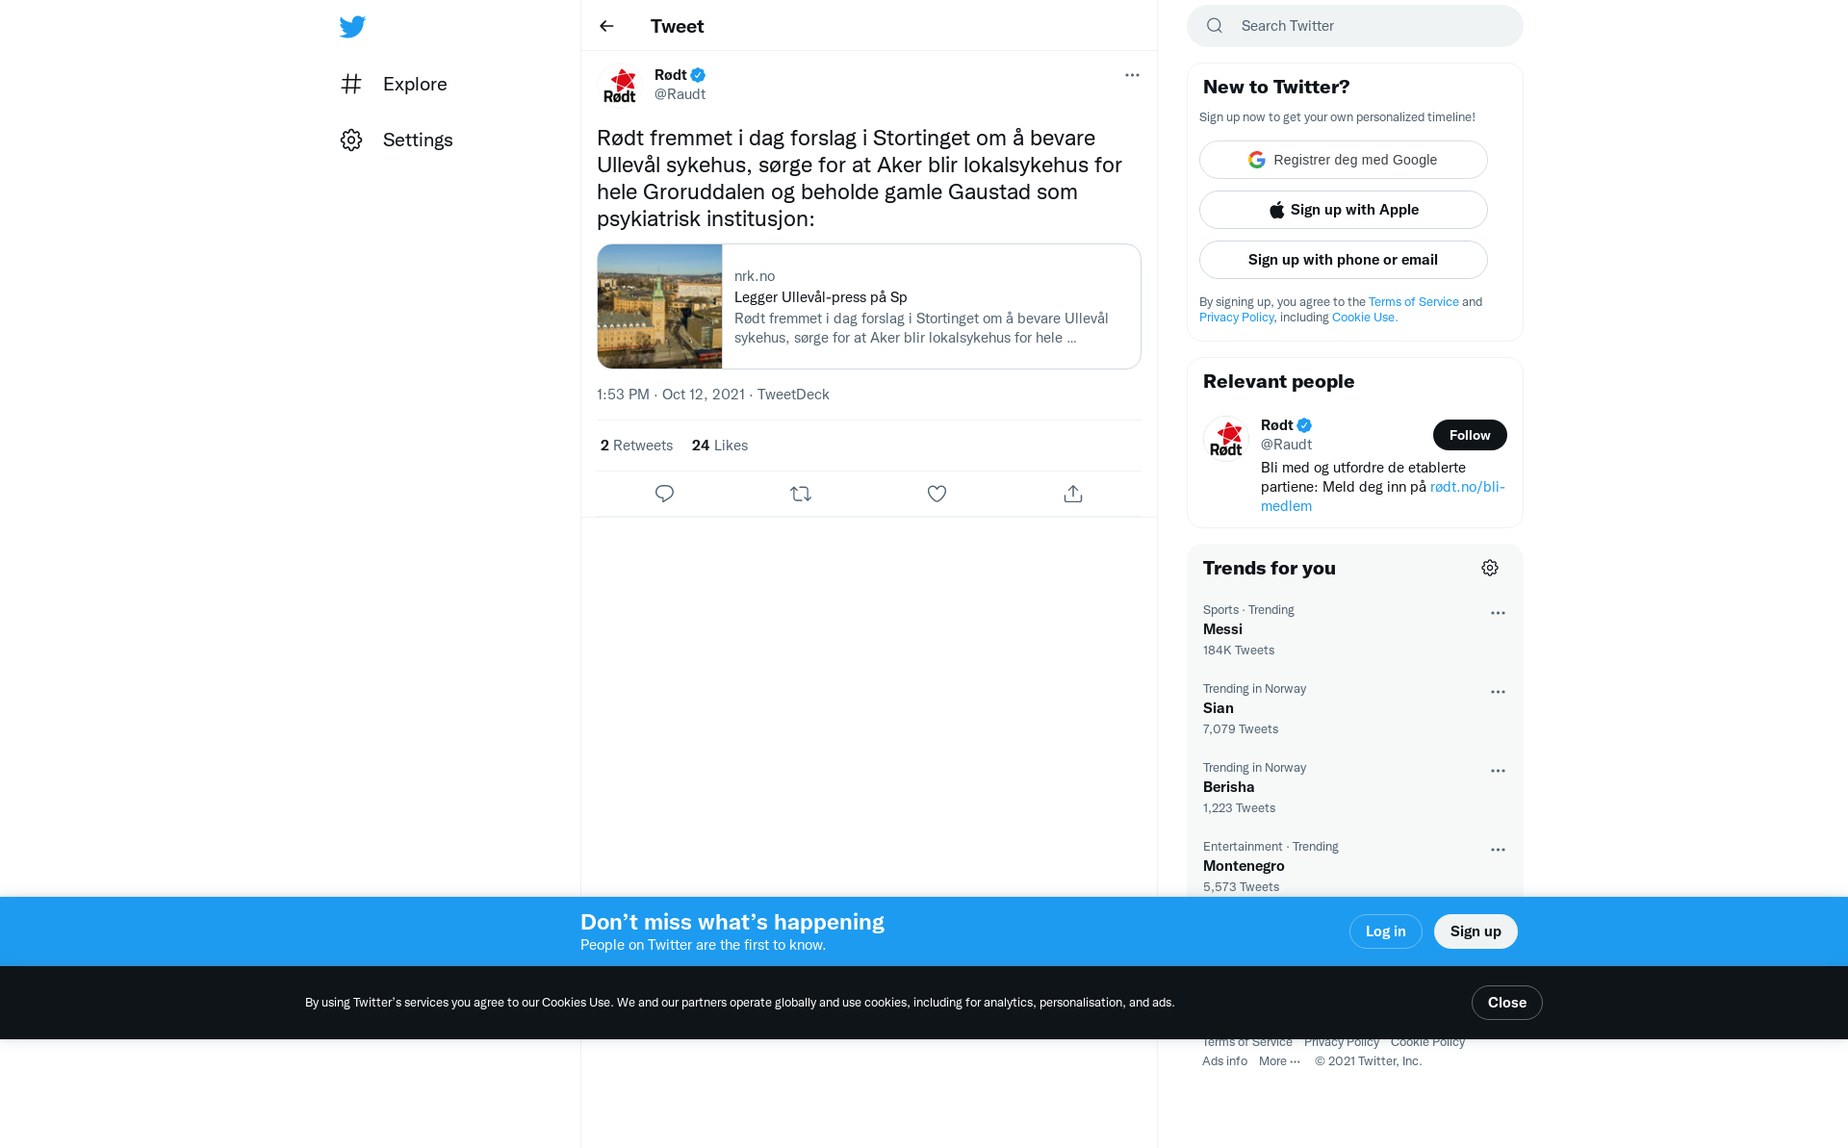The image size is (1848, 1148).
Task: Retweet using the retweet icon
Action: pos(801,494)
